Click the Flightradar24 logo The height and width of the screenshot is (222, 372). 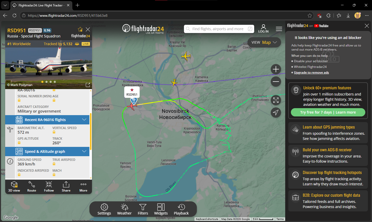coord(143,29)
